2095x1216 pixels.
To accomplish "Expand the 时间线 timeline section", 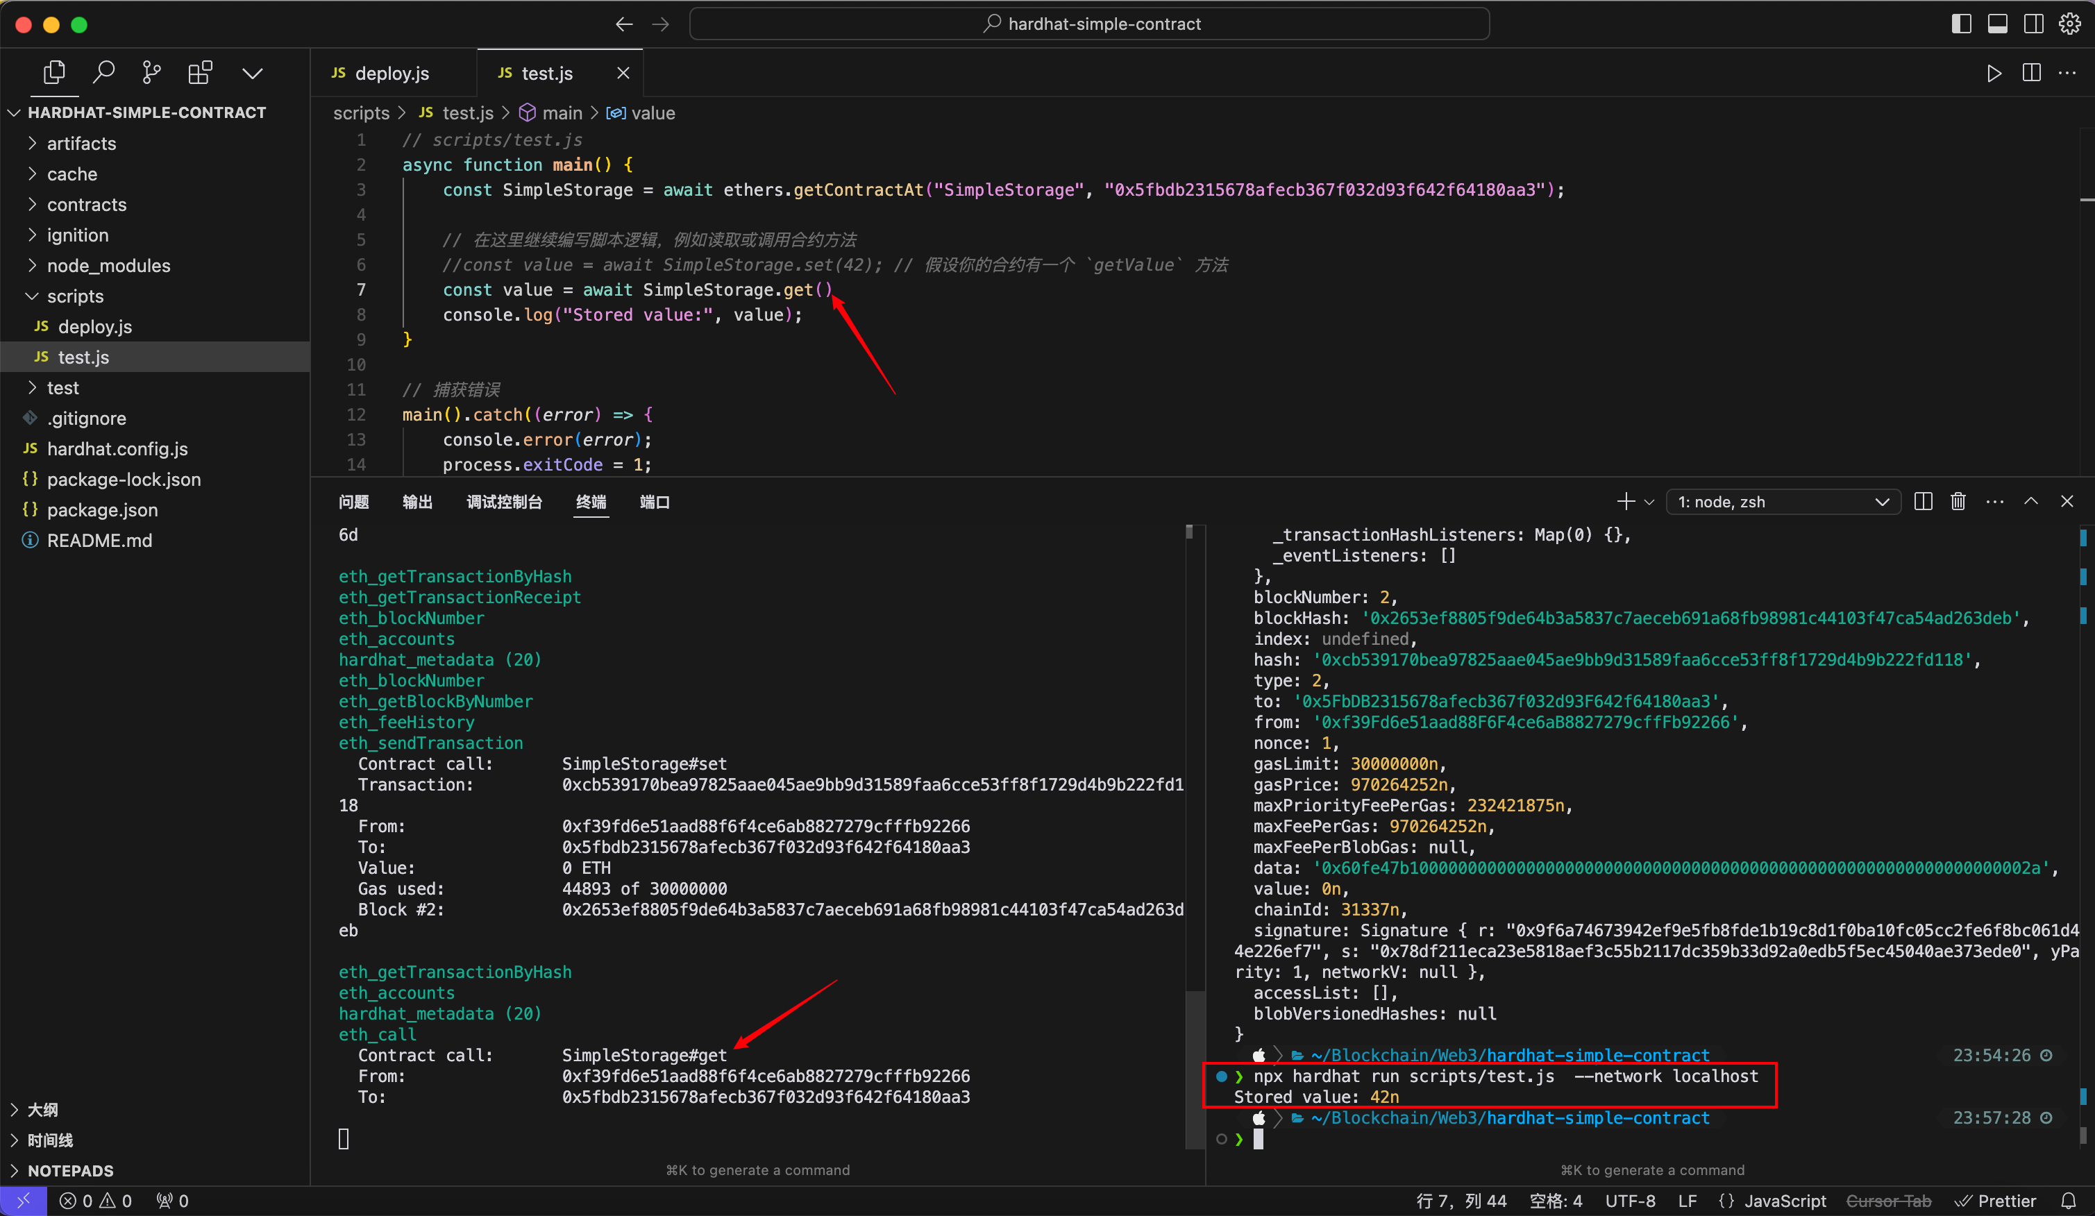I will click(x=50, y=1140).
